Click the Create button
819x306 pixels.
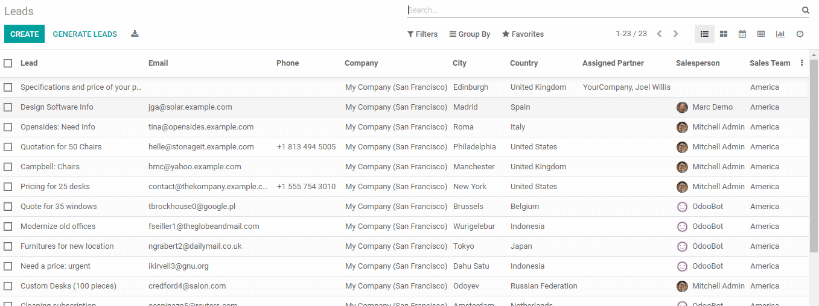click(x=25, y=34)
